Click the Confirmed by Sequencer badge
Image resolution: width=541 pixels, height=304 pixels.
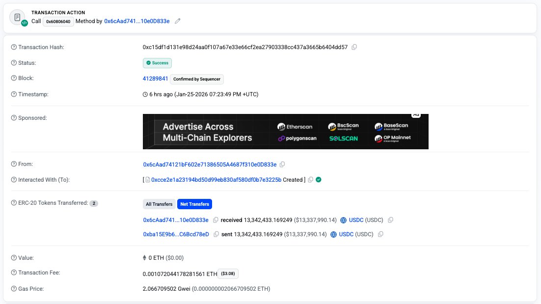[197, 79]
